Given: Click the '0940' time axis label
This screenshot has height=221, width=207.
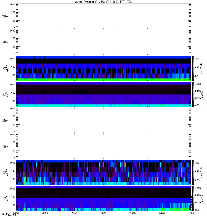Looking at the screenshot, I should (x=162, y=213).
